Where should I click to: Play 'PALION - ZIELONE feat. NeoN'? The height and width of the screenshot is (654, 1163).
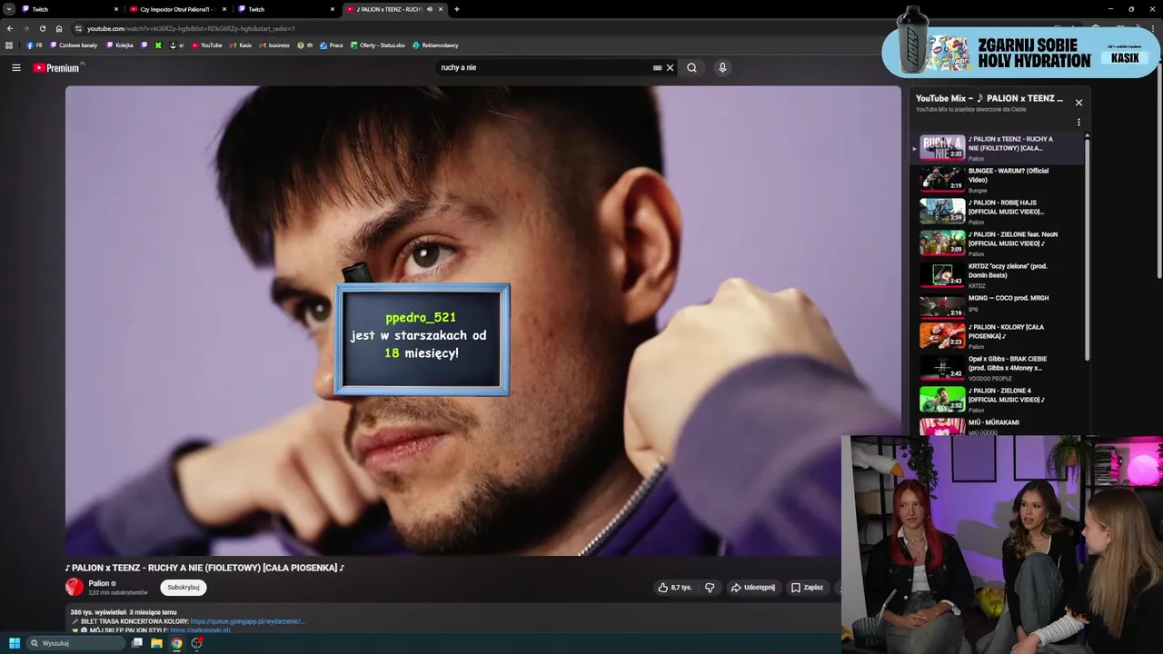click(x=998, y=243)
